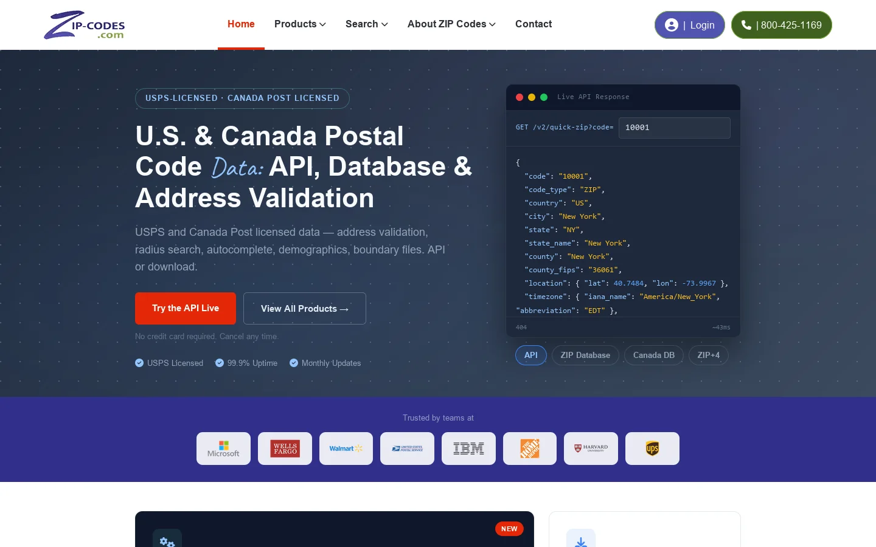
Task: Click "No credit card required. Cancel any time."
Action: point(207,337)
